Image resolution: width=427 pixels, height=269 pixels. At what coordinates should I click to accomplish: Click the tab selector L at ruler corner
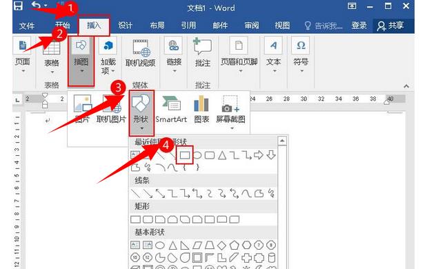click(17, 100)
